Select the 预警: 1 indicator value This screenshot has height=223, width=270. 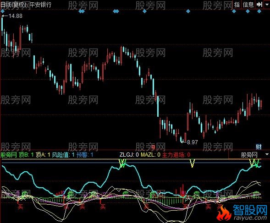pyautogui.click(x=85, y=155)
